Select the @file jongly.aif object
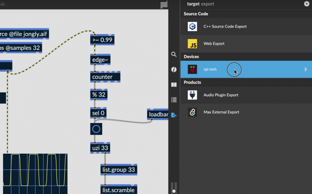 click(x=24, y=34)
